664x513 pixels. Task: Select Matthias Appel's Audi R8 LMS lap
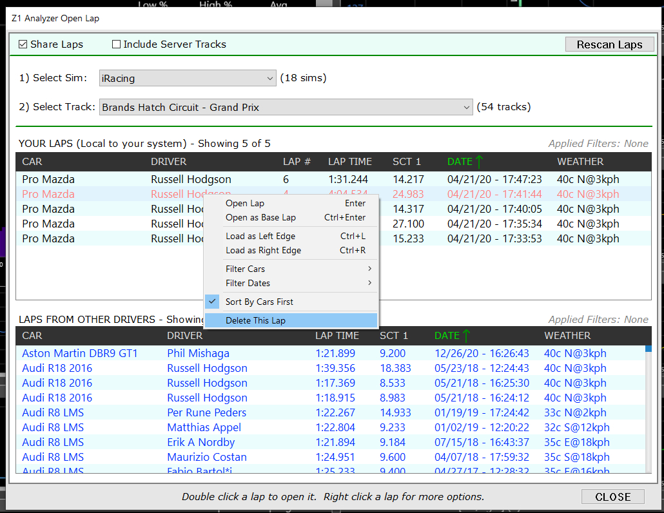[330, 427]
